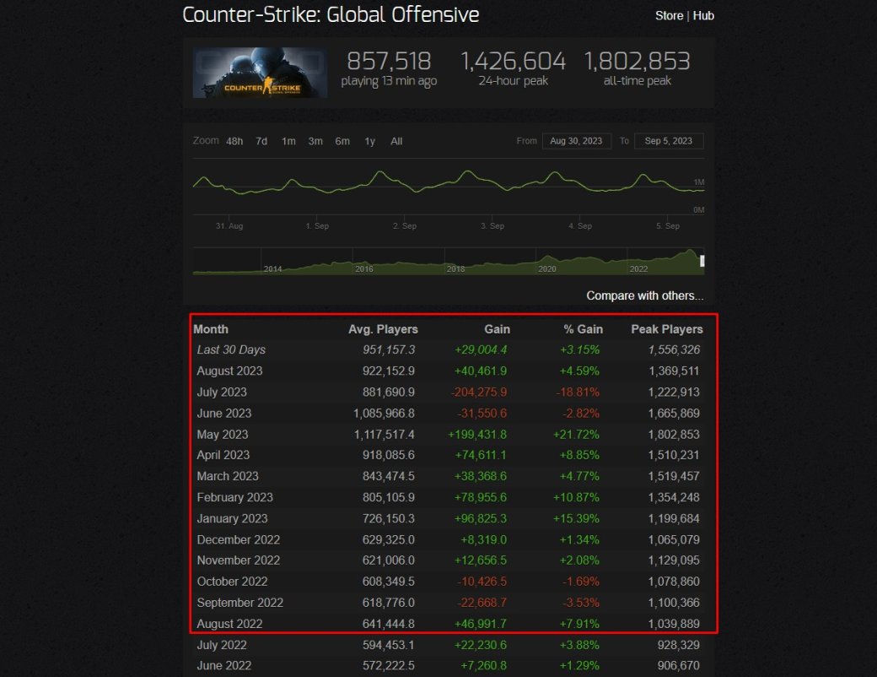Click the 4. Sep chart axis label
877x677 pixels.
pos(580,225)
